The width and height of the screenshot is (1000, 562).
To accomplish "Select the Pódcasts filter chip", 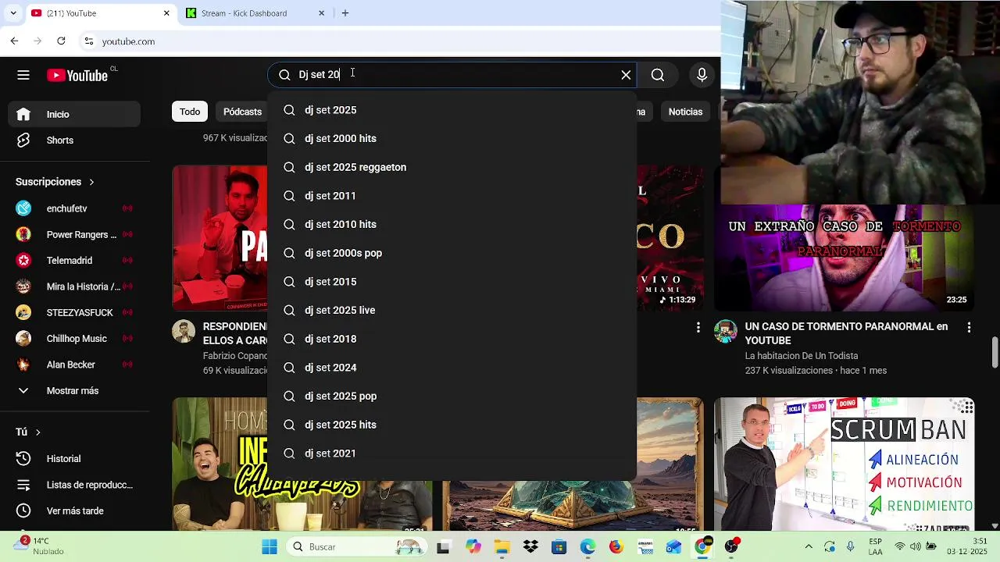I will pyautogui.click(x=242, y=112).
